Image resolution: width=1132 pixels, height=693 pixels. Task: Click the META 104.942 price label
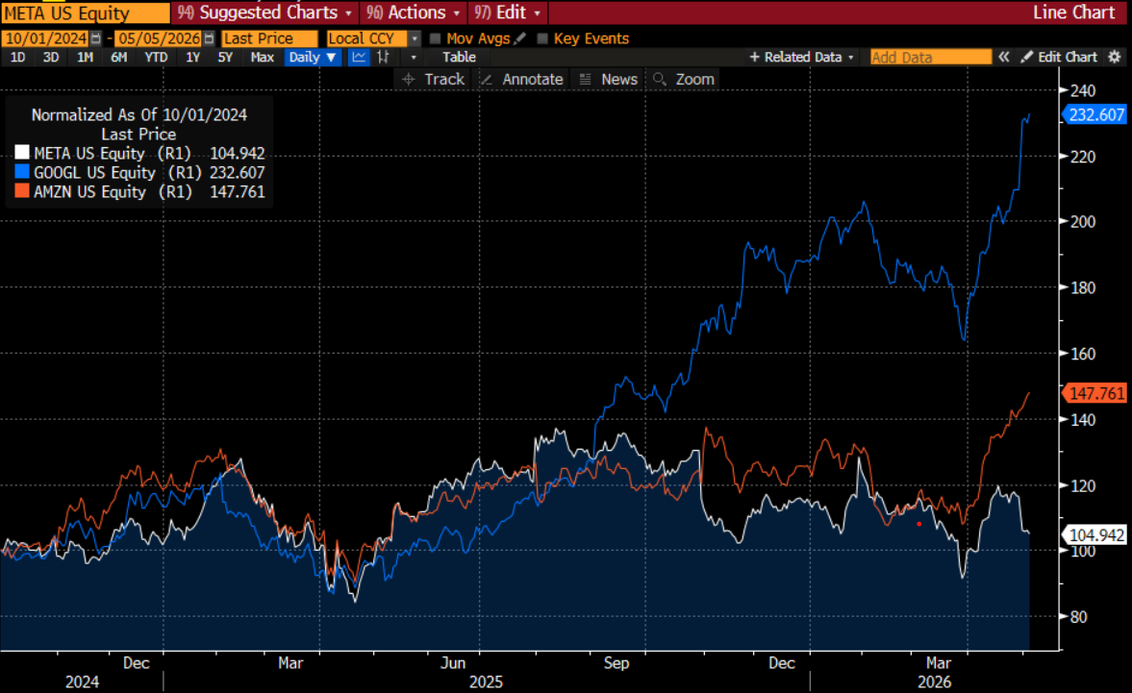click(x=1094, y=535)
